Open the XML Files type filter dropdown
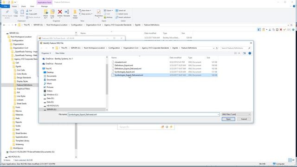Image resolution: width=297 pixels, height=167 pixels. tap(236, 115)
